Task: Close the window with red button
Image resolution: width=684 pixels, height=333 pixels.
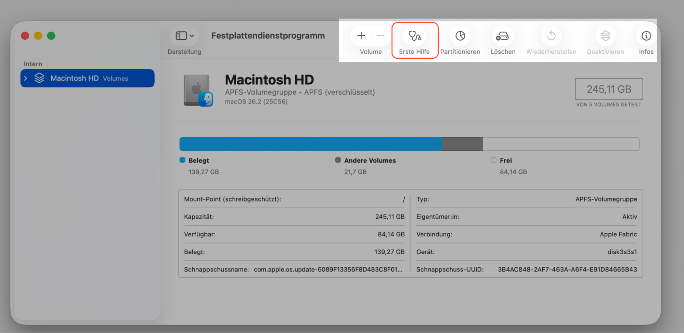Action: 25,36
